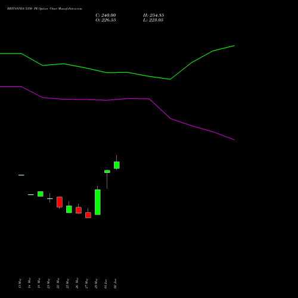Click the green candle for 25 May
298x298 pixels.
69,209
